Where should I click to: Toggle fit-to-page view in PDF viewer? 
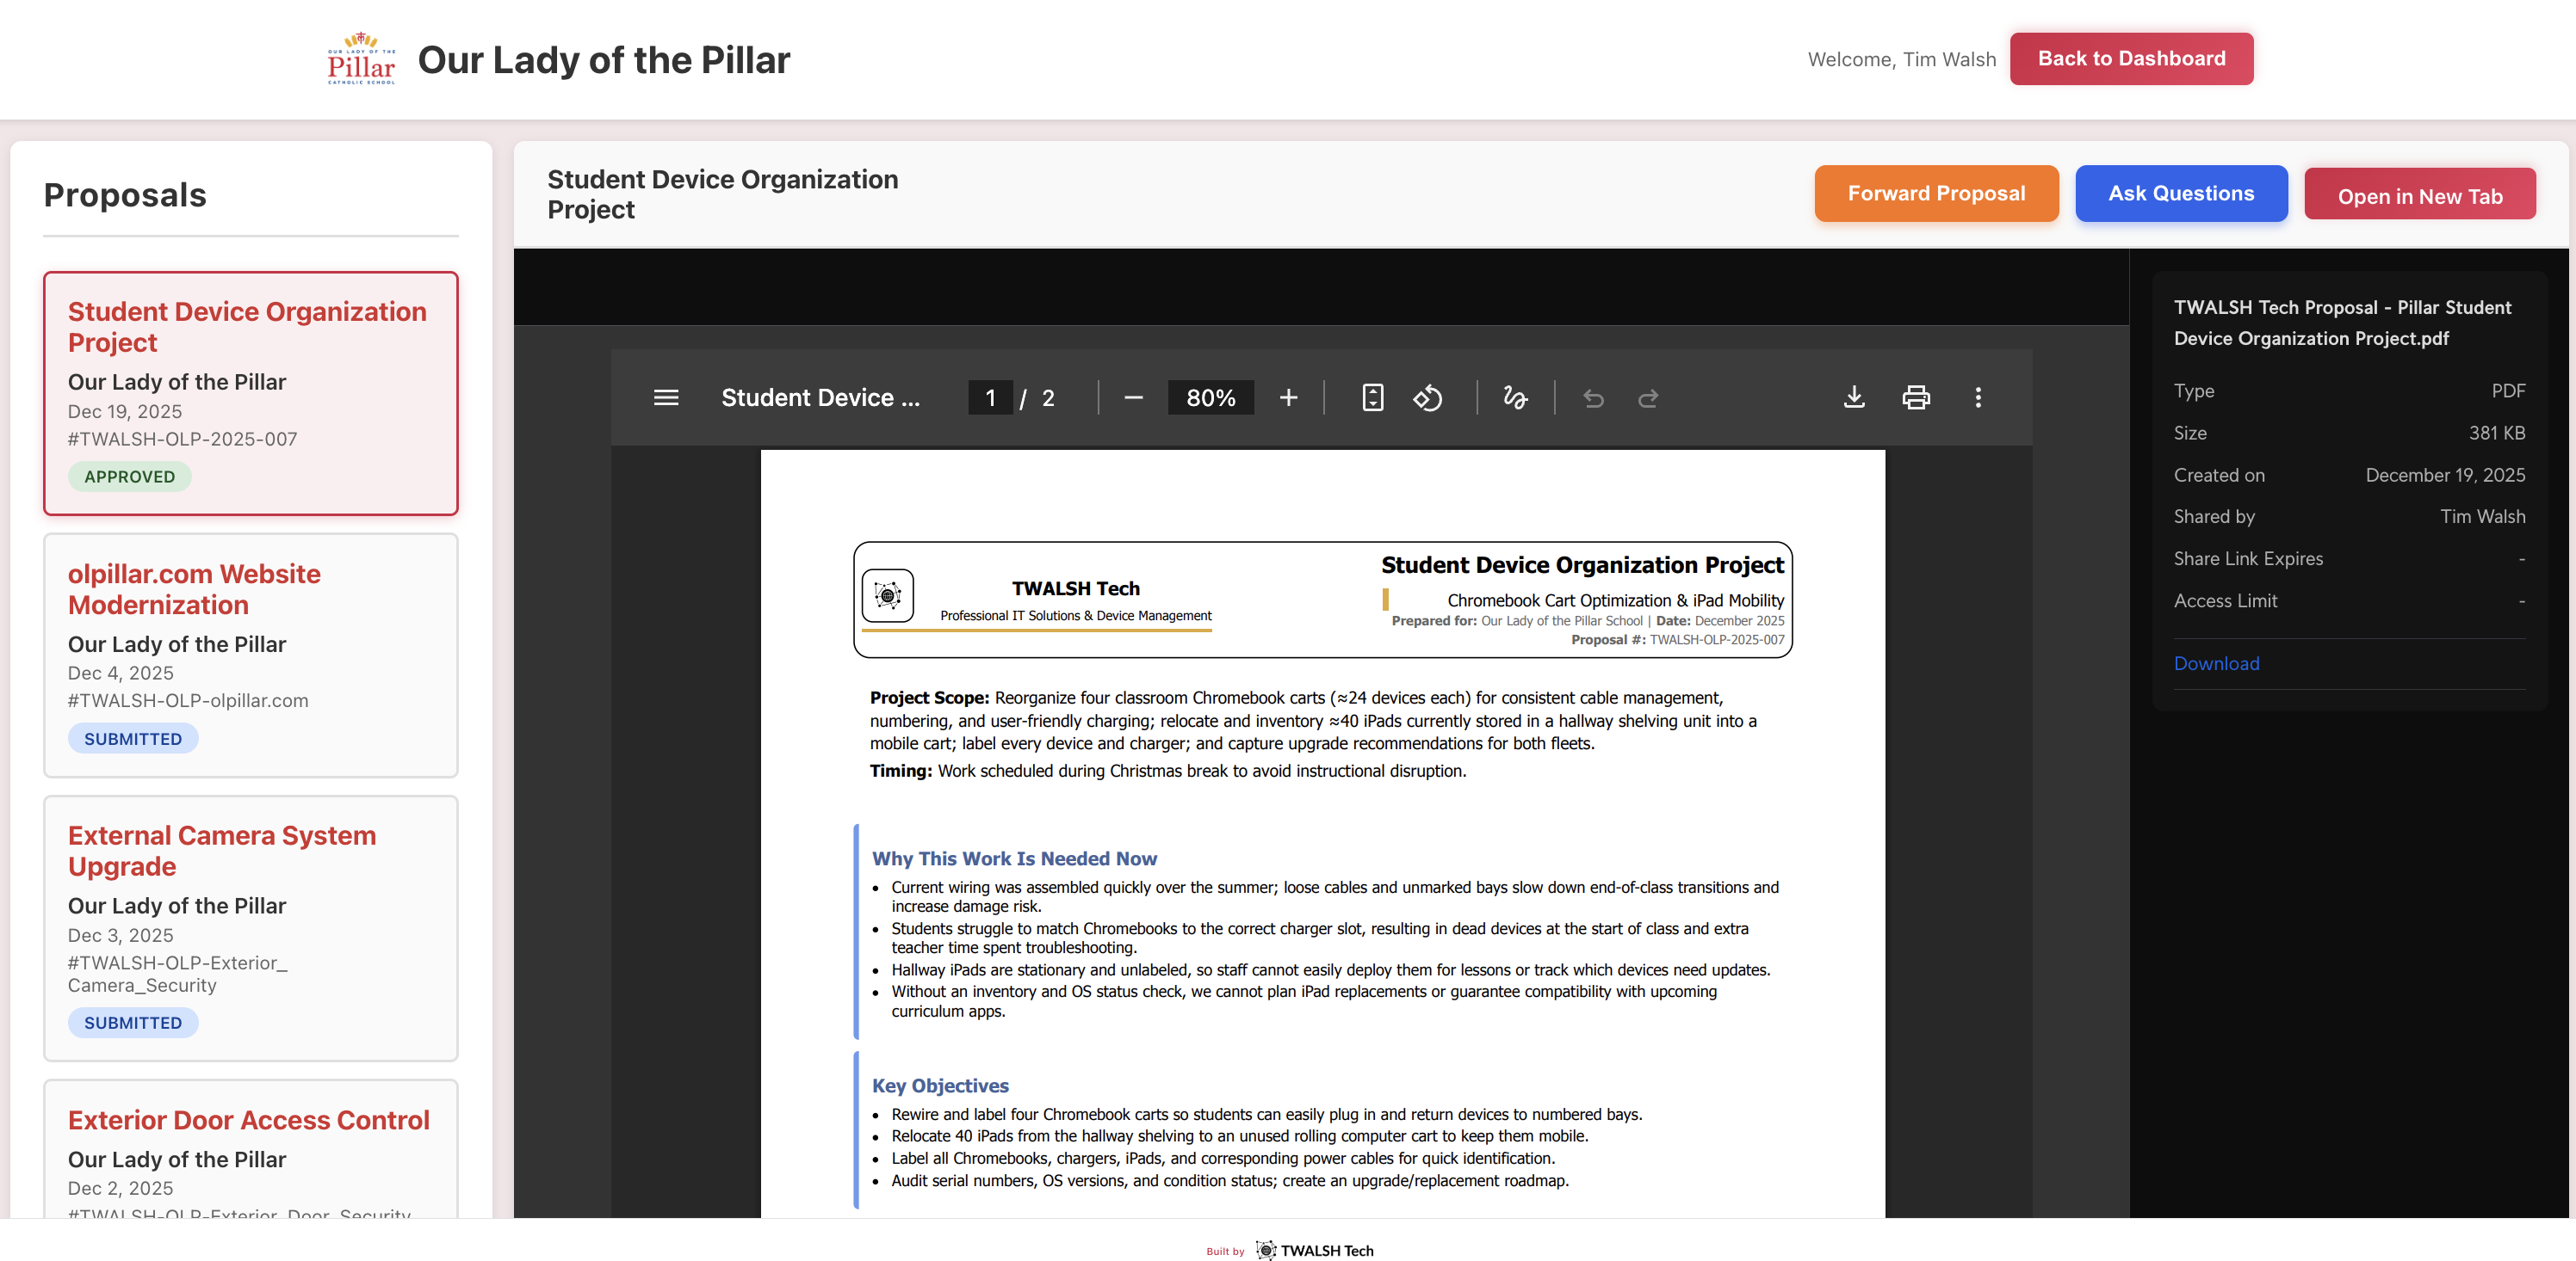click(1372, 397)
